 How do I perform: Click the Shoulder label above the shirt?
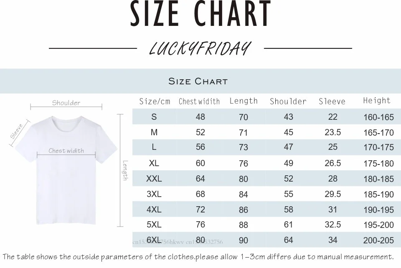[x=66, y=103]
